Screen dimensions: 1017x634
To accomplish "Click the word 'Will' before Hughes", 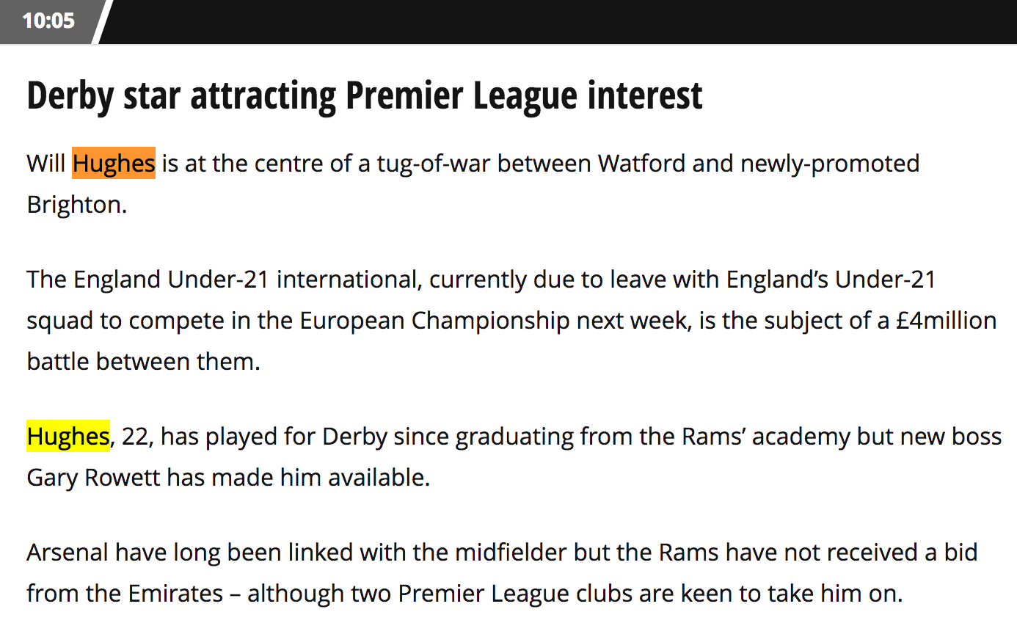I will (x=46, y=163).
